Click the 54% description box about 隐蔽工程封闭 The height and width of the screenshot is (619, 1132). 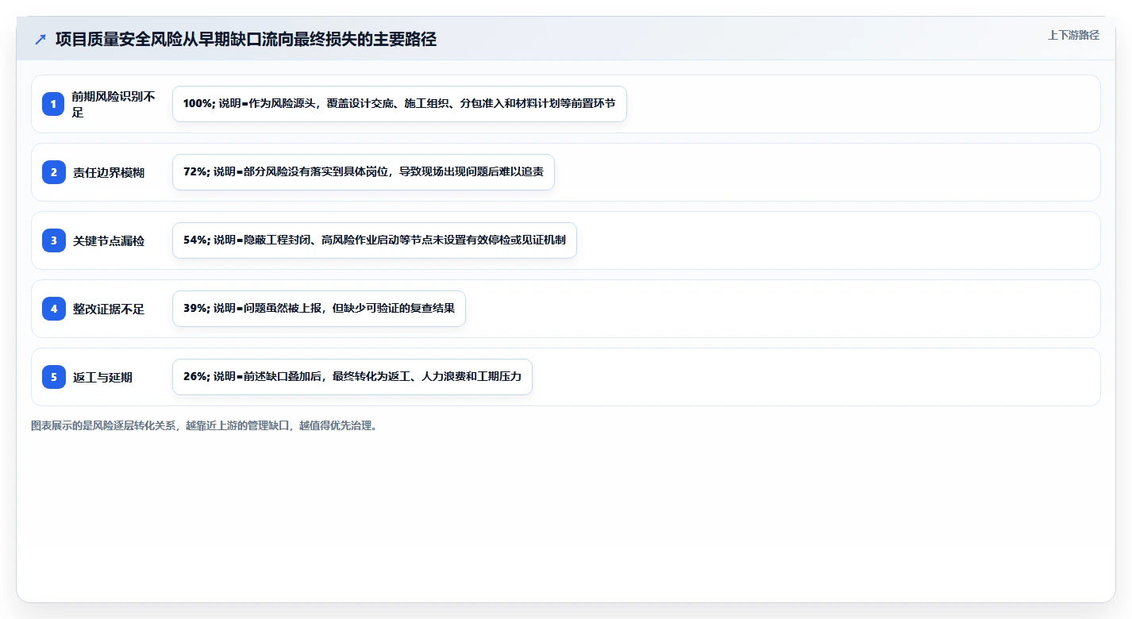tap(375, 240)
